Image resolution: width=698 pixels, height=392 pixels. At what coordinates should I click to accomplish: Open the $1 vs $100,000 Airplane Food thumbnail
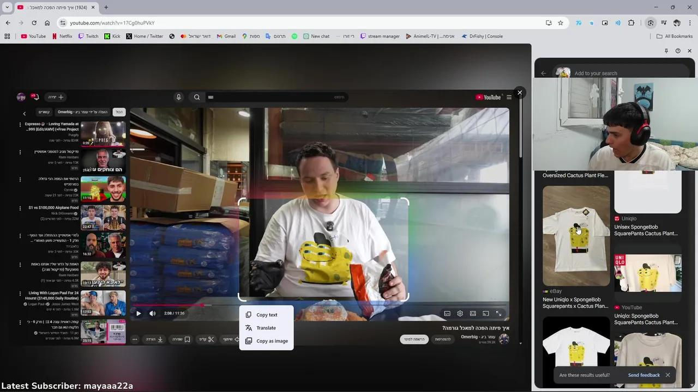(103, 217)
